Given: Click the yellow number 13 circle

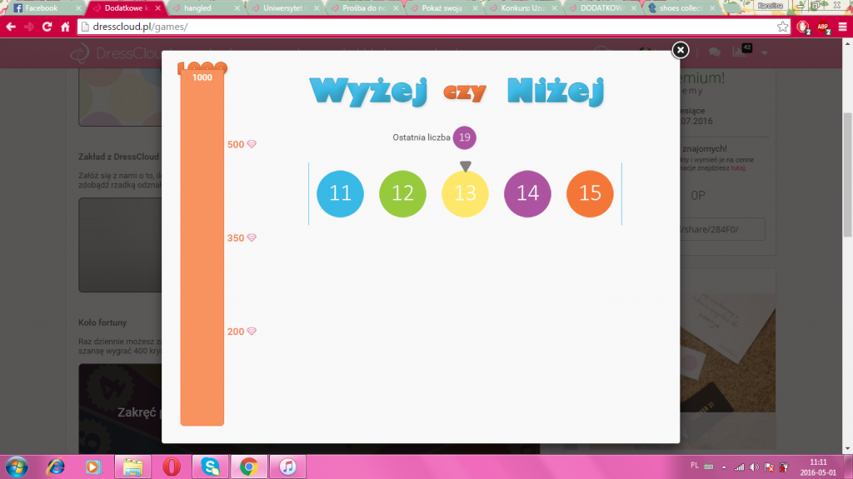Looking at the screenshot, I should (465, 192).
